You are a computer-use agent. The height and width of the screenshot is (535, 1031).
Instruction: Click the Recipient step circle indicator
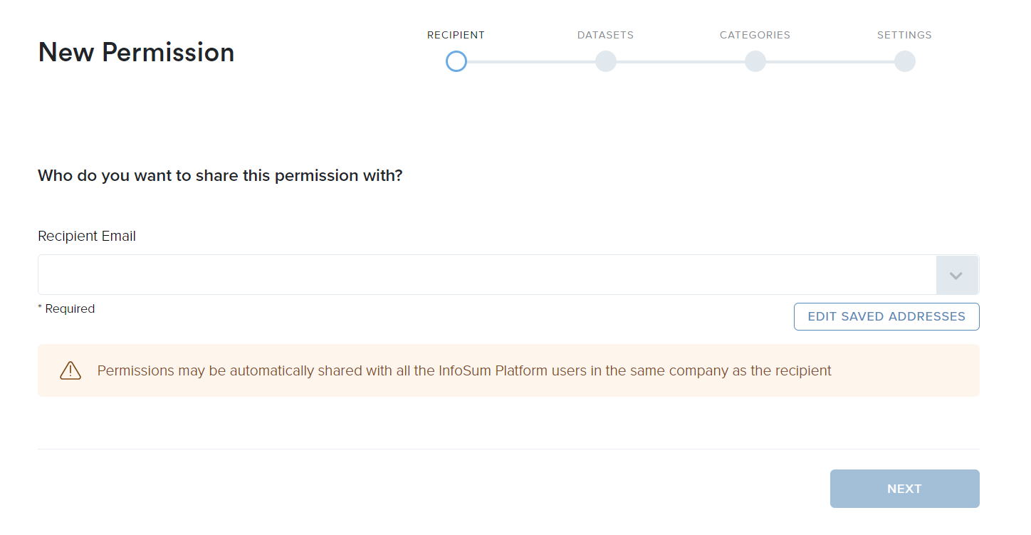(456, 61)
